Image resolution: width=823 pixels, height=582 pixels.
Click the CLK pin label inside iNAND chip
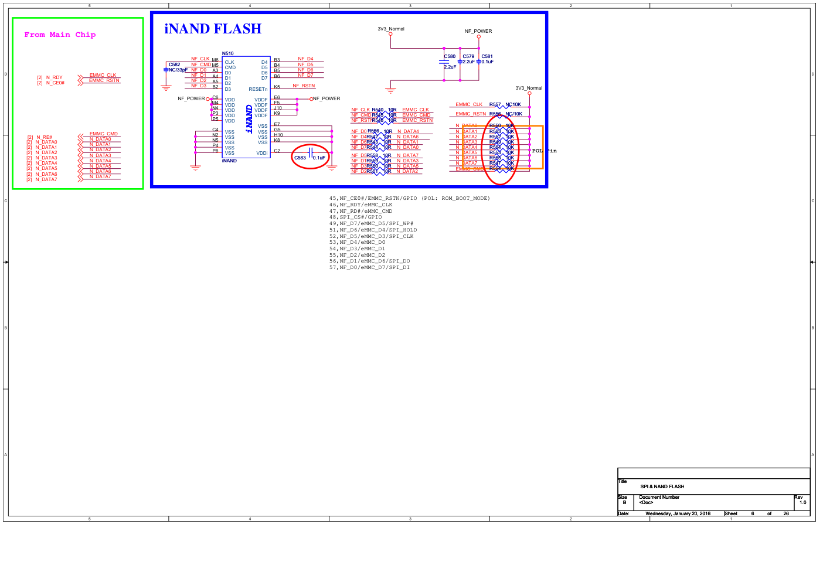(229, 62)
